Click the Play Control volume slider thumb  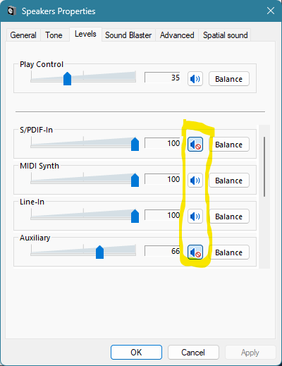point(67,79)
